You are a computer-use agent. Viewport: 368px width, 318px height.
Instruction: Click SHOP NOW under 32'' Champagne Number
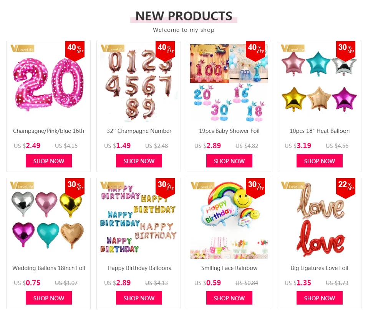[x=139, y=161]
